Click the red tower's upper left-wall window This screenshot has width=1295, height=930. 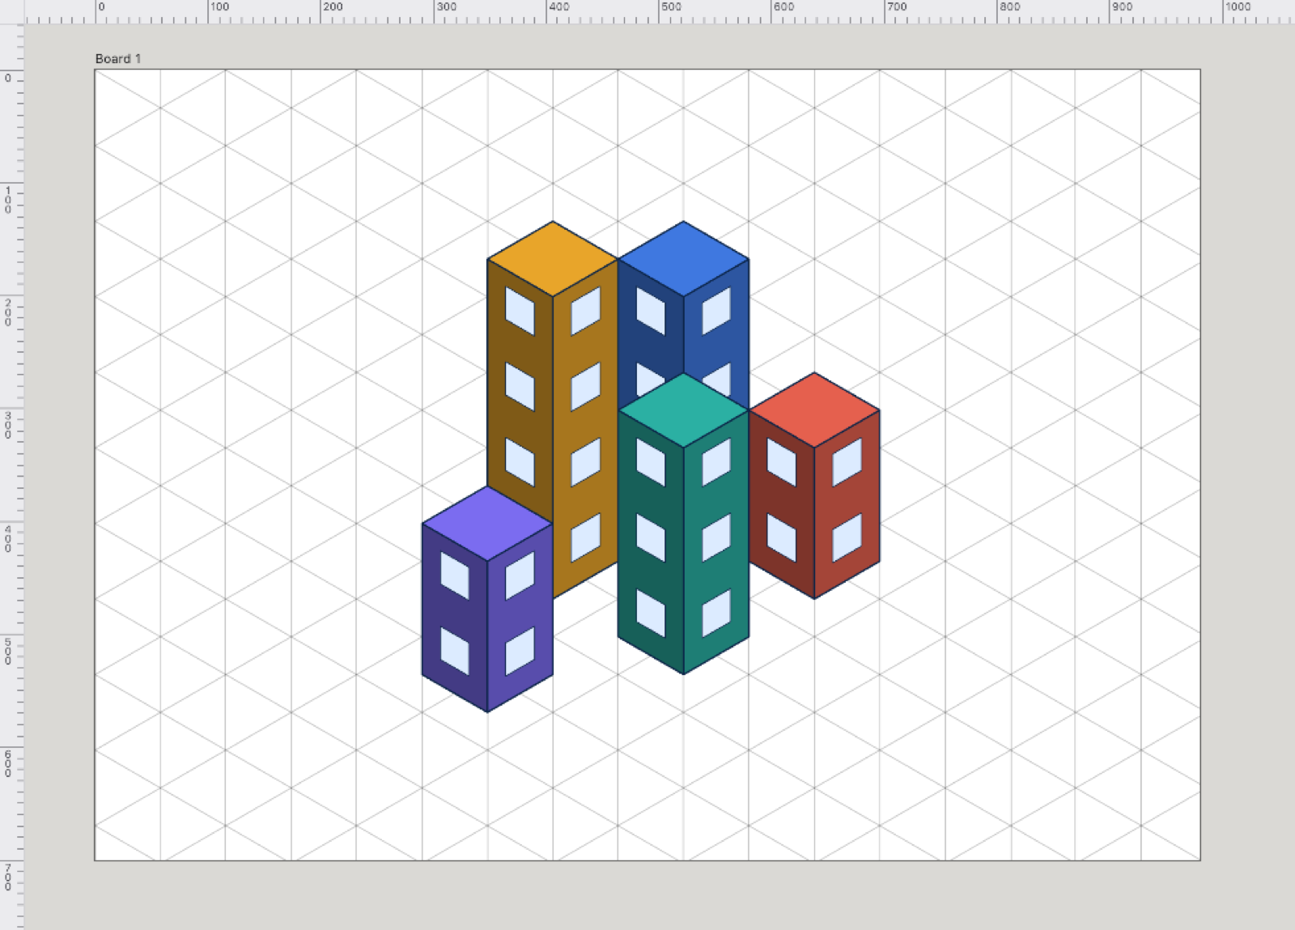point(781,462)
